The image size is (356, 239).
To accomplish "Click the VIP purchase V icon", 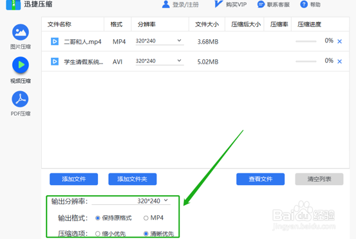I will pyautogui.click(x=218, y=4).
